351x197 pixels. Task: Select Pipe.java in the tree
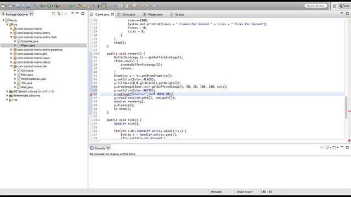coord(27,75)
